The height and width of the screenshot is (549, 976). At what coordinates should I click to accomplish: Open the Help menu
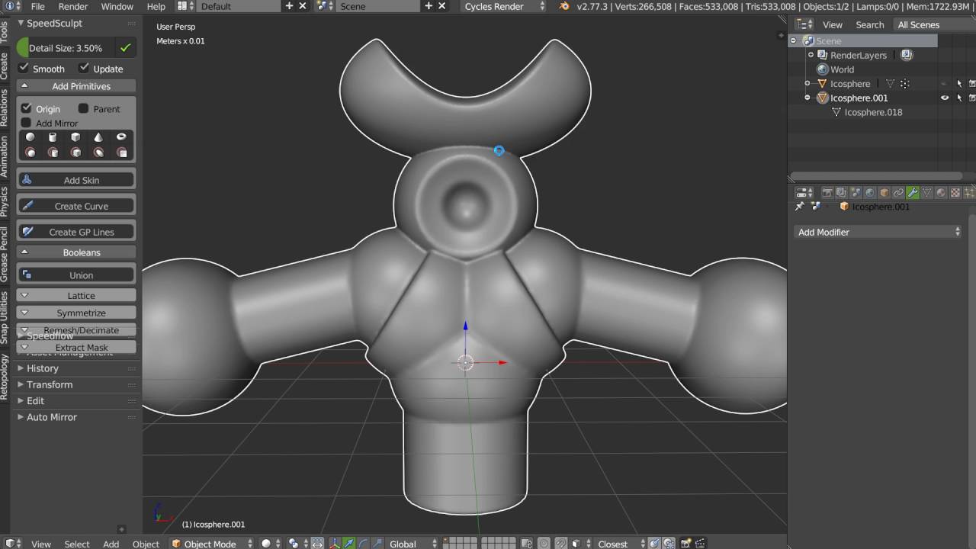[x=156, y=6]
